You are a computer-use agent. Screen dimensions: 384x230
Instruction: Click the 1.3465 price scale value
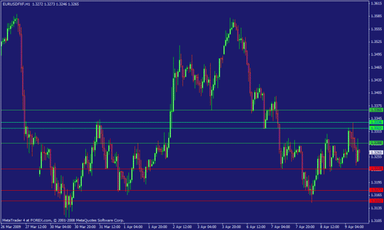376,67
